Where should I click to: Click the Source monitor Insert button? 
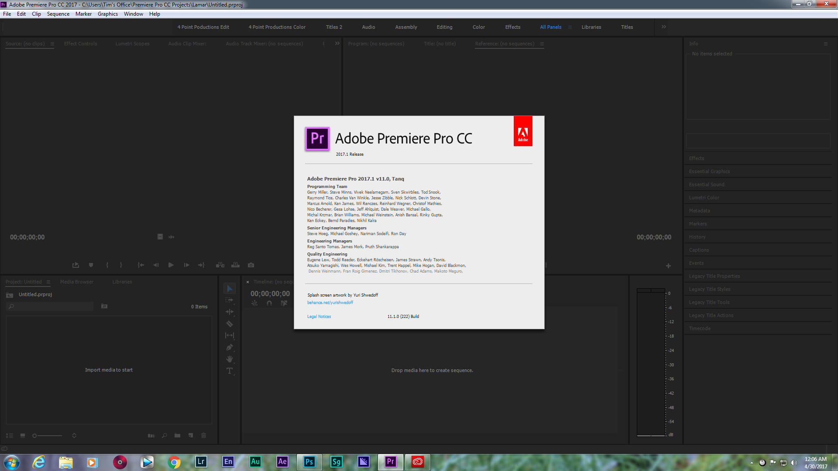(220, 265)
